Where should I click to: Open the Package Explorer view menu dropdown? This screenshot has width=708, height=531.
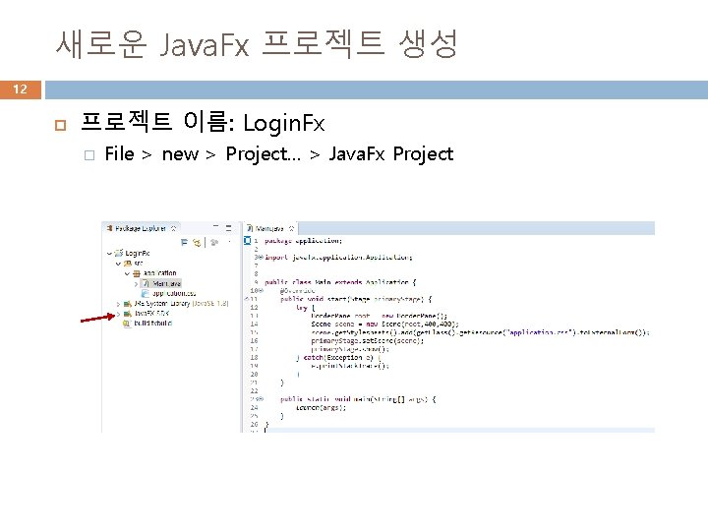point(229,242)
